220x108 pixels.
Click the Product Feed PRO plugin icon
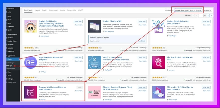[30, 26]
